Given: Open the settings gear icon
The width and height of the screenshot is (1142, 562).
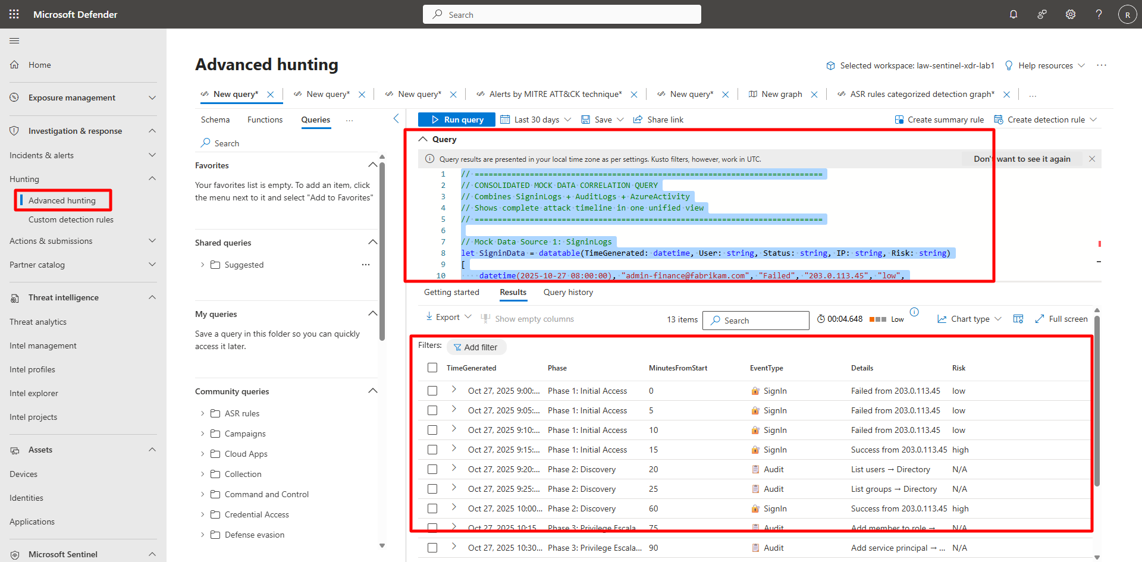Looking at the screenshot, I should tap(1071, 14).
